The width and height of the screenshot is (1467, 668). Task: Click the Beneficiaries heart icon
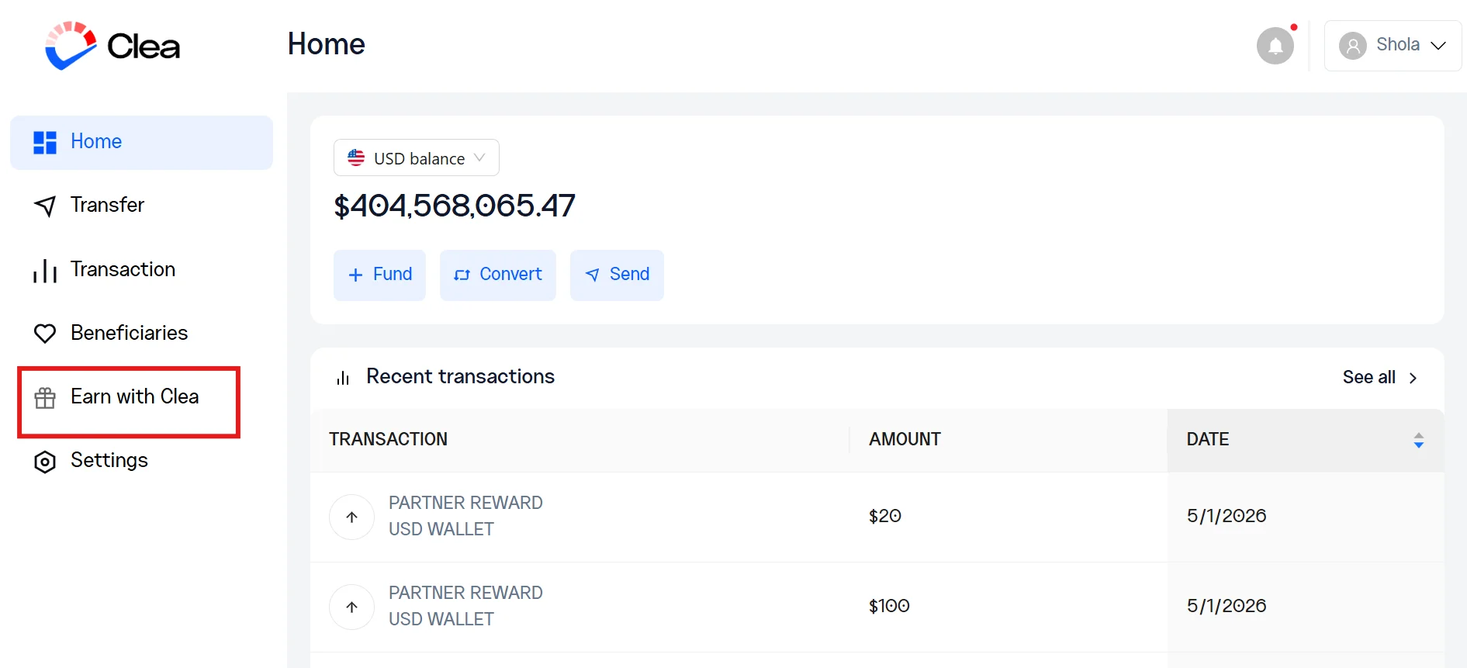[x=45, y=334]
